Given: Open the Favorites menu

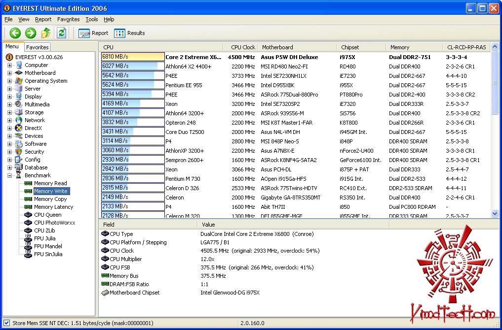Looking at the screenshot, I should tap(69, 20).
